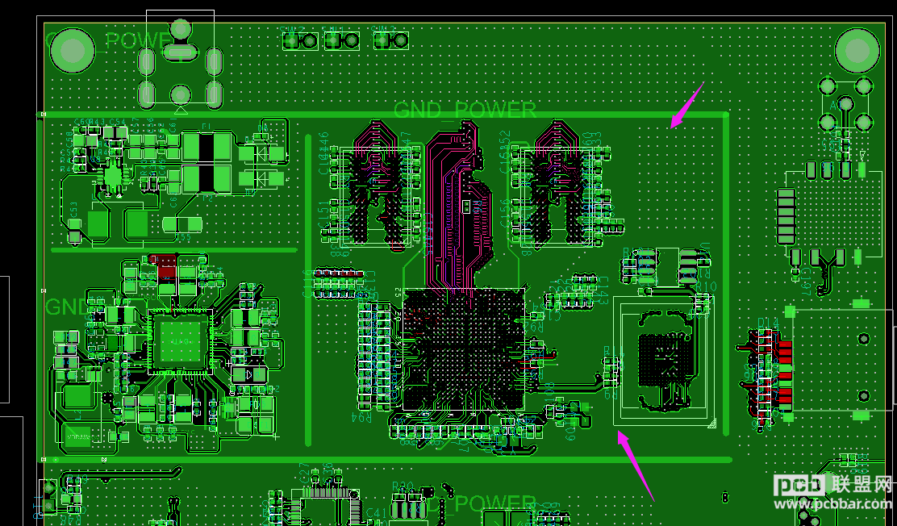The width and height of the screenshot is (897, 526).
Task: Click the upper magenta arrow annotation
Action: (x=687, y=105)
